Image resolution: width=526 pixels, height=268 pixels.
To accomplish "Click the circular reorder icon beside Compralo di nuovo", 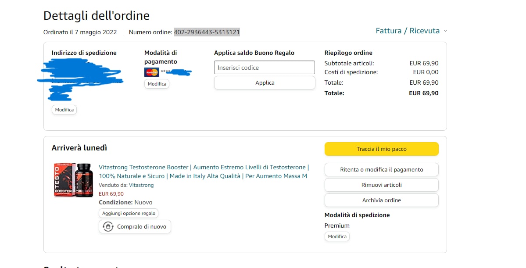I will 107,227.
